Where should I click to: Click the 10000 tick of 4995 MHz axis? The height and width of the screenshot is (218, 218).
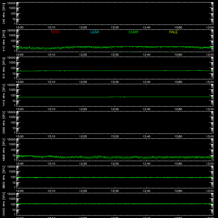11,139
